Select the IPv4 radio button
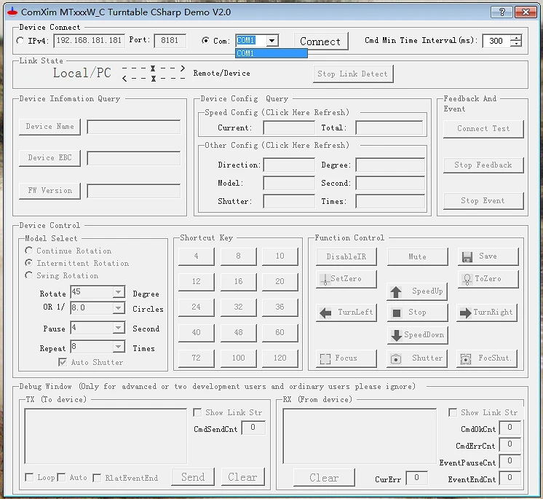The image size is (543, 499). tap(20, 41)
